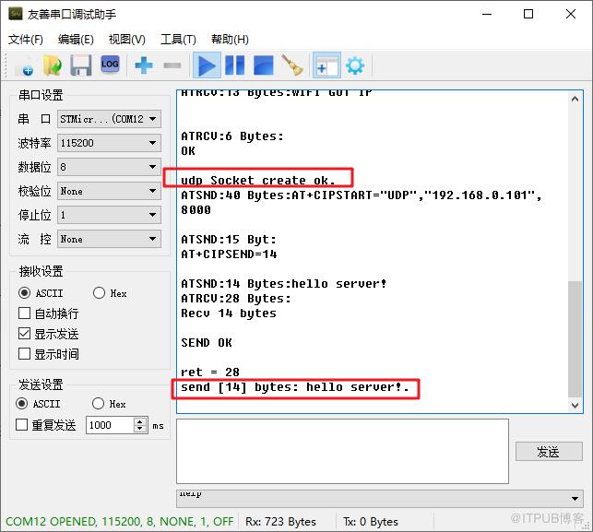Open the 波特率 115200 dropdown
593x532 pixels.
pos(110,143)
